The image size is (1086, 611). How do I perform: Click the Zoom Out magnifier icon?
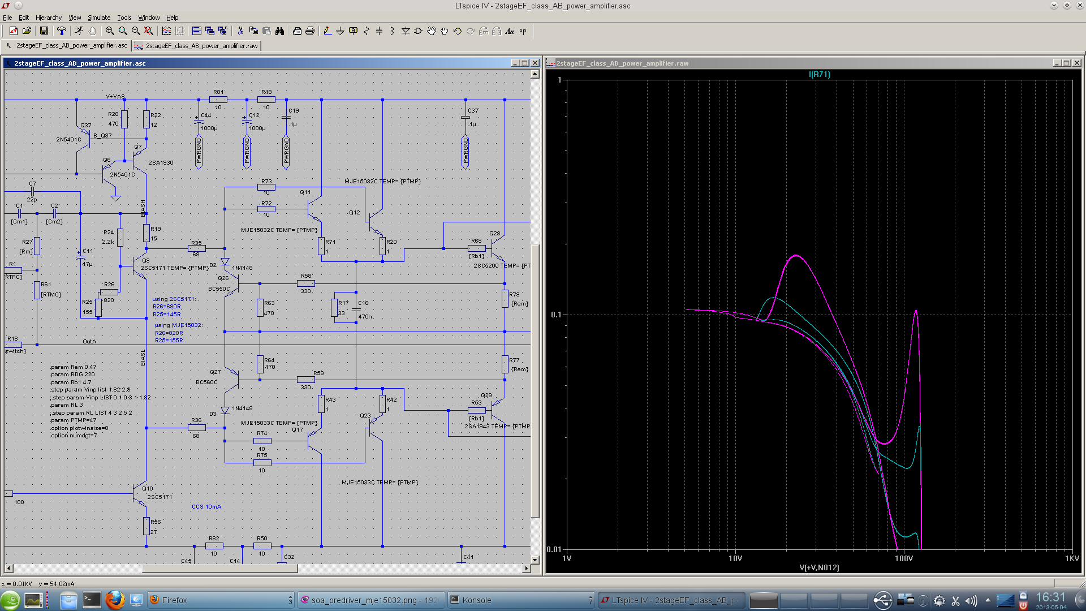[x=136, y=31]
